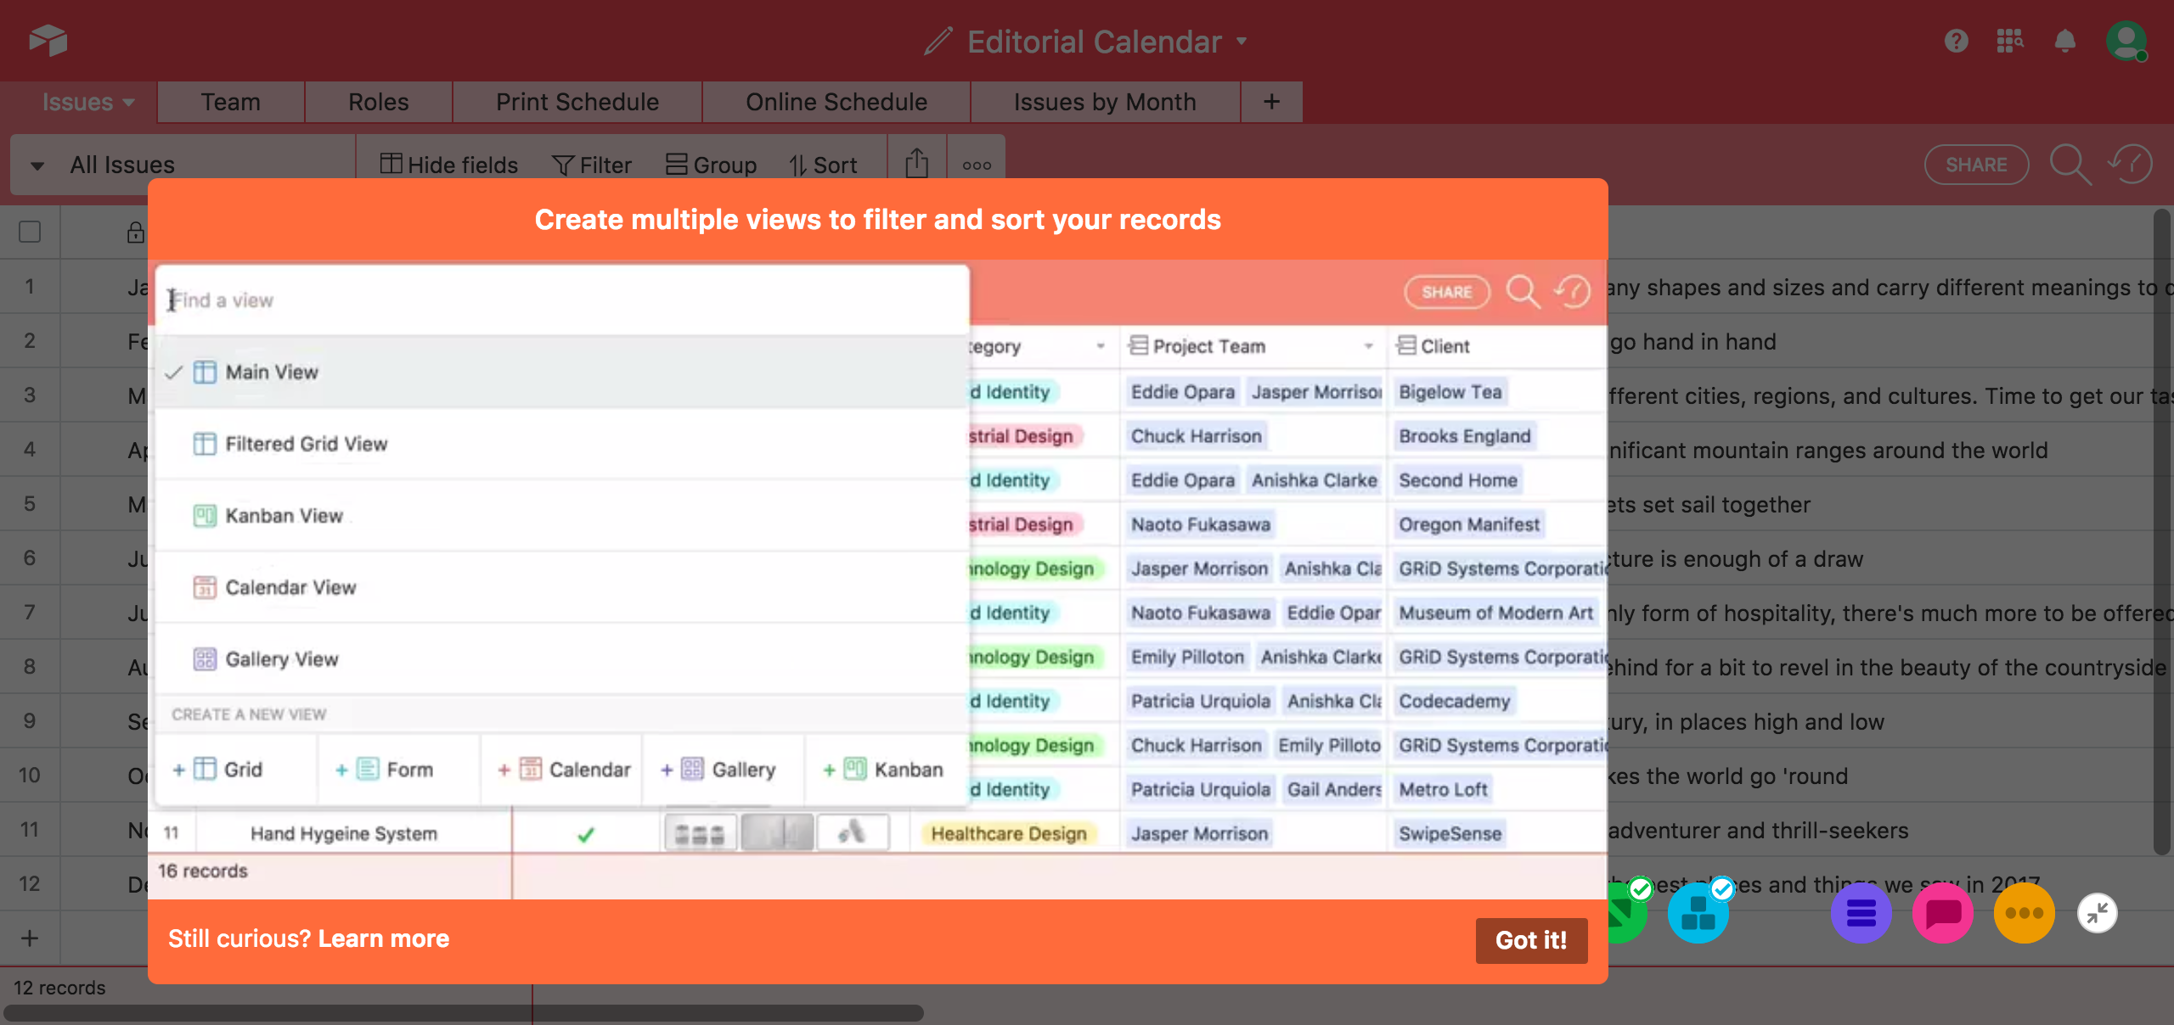Click the Healthcare Design yellow tag

(1008, 834)
